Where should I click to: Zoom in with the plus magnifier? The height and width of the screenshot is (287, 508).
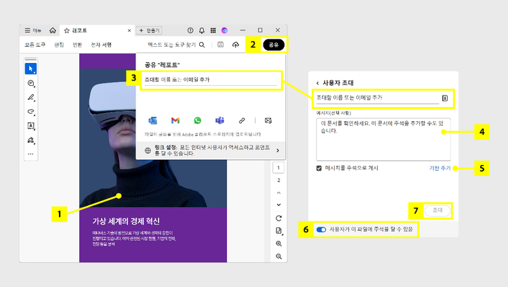pyautogui.click(x=278, y=244)
